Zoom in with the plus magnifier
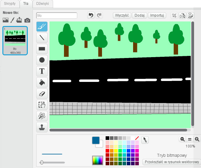Image resolution: width=201 pixels, height=168 pixels. click(x=197, y=139)
